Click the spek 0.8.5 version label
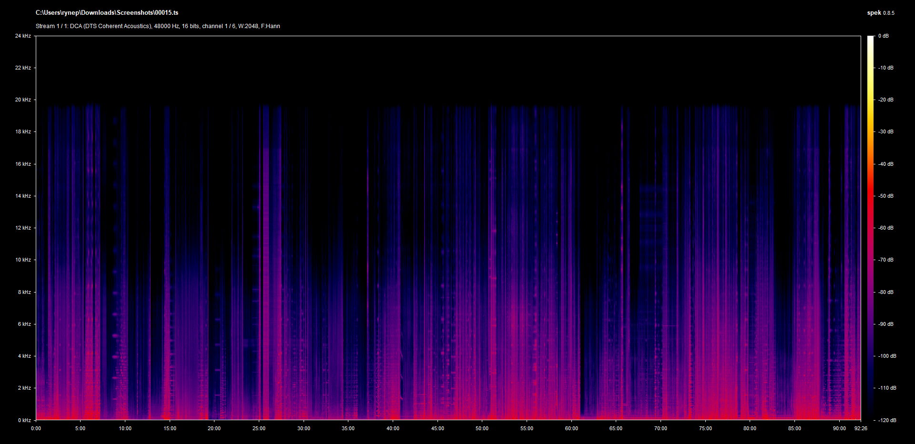Viewport: 915px width, 444px height. tap(880, 13)
